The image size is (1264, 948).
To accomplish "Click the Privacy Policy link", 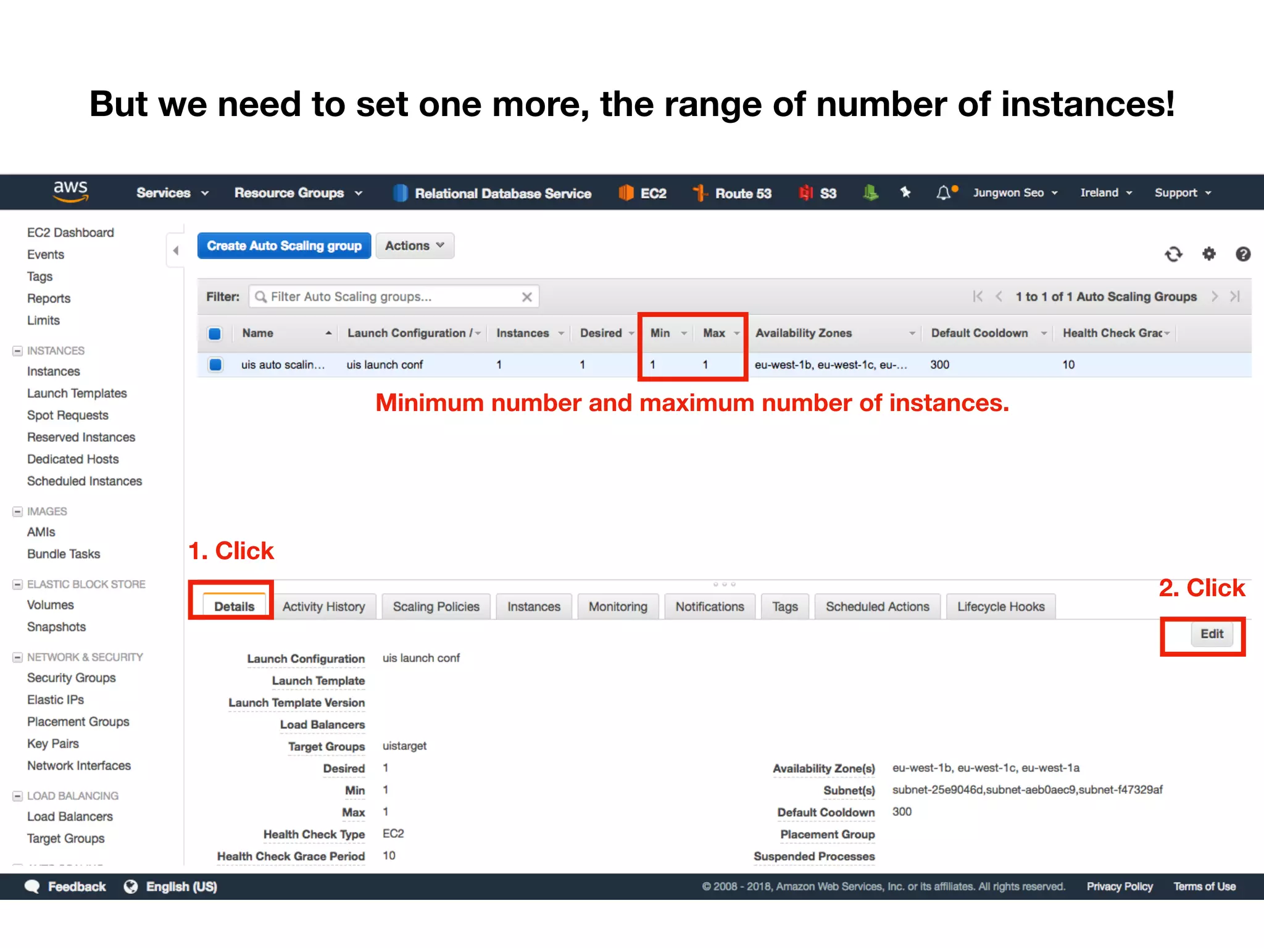I will pos(1120,886).
